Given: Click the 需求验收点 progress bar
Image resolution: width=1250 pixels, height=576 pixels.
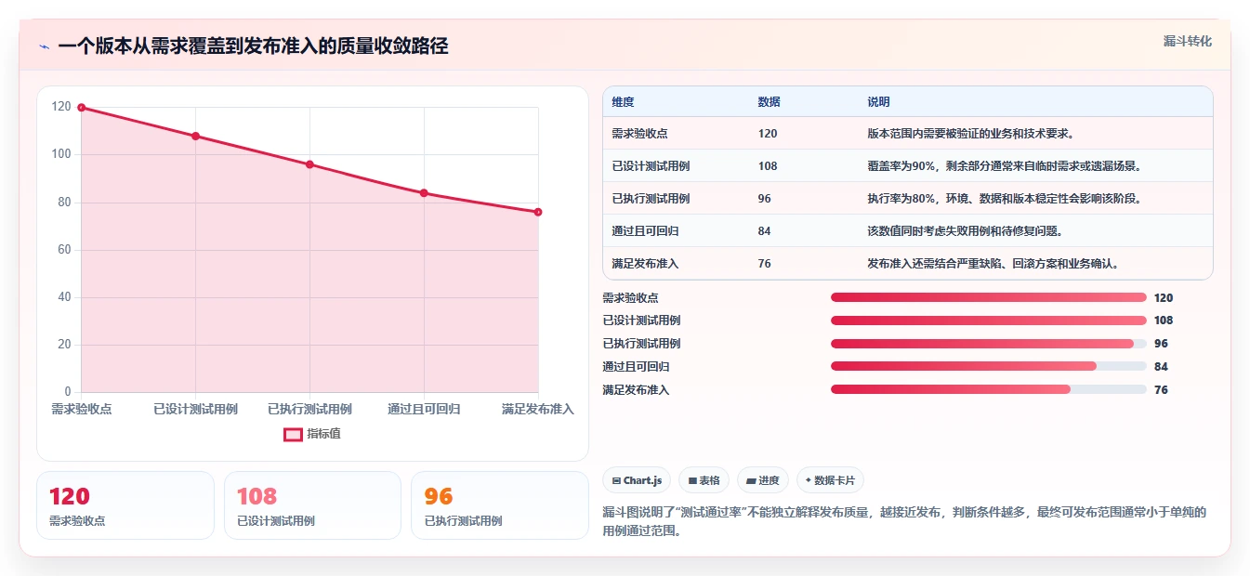Looking at the screenshot, I should (988, 297).
